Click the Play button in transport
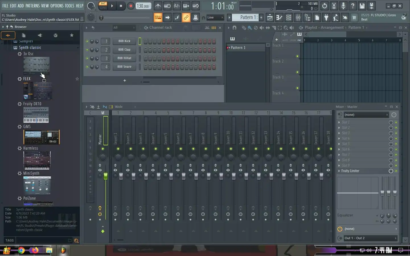The width and height of the screenshot is (410, 256). pos(112,6)
